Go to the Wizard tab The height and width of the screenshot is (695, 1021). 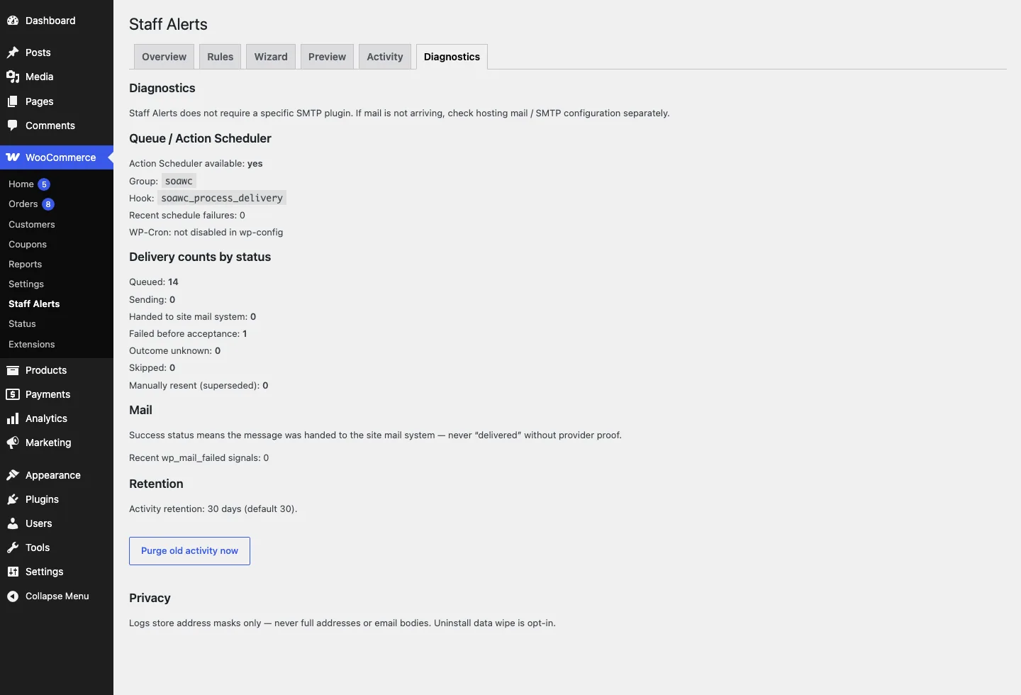(x=271, y=57)
